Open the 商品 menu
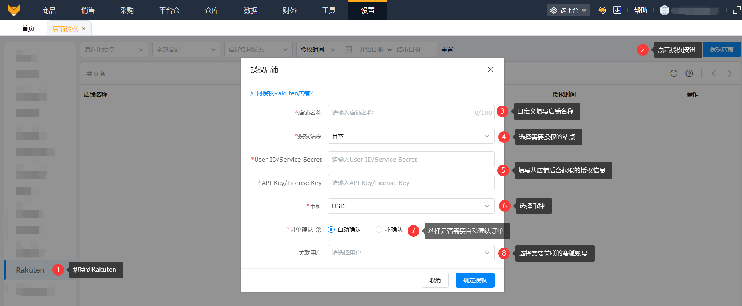The width and height of the screenshot is (742, 306). point(49,11)
